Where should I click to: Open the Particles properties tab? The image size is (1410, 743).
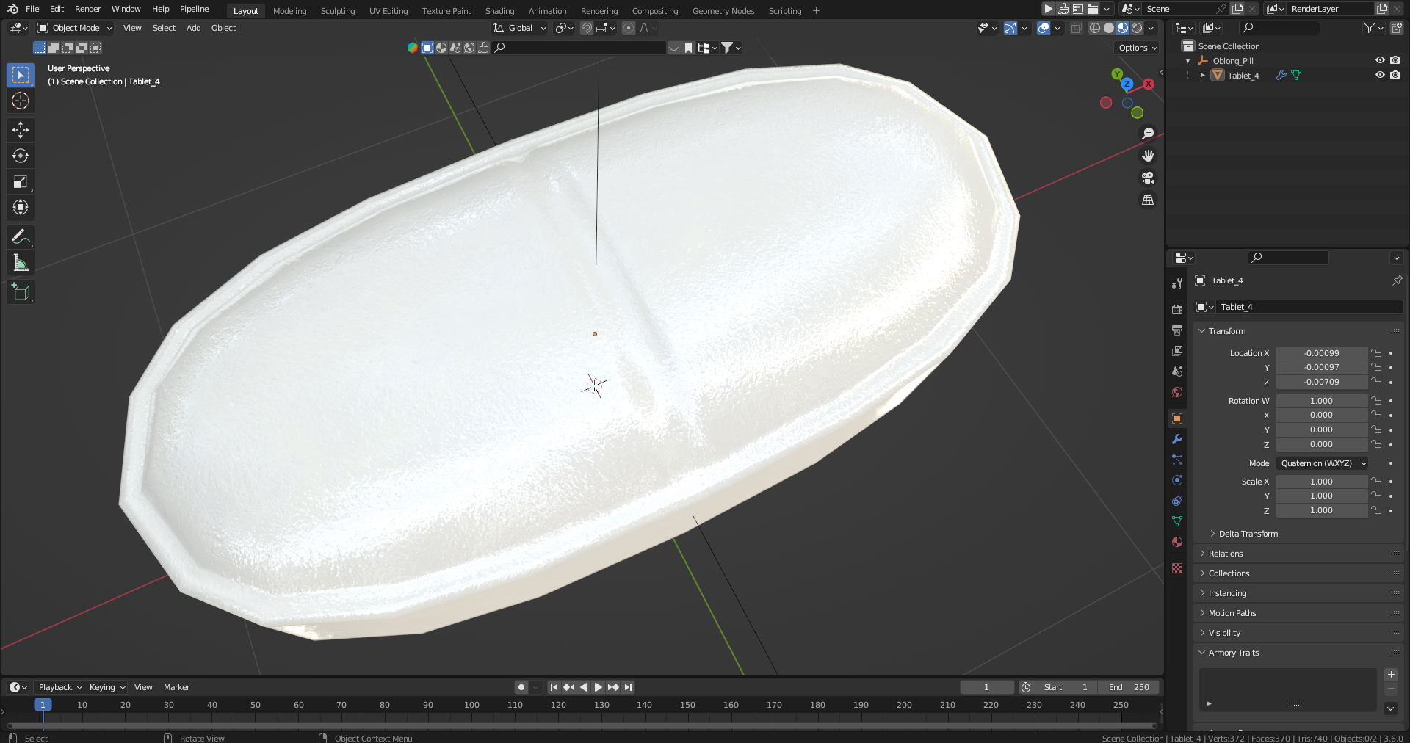(x=1177, y=460)
